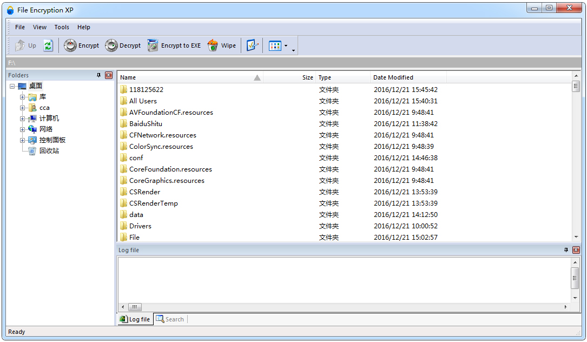Screen dimensions: 587x342
Task: Collapse the 桌面 root tree node
Action: (x=12, y=86)
